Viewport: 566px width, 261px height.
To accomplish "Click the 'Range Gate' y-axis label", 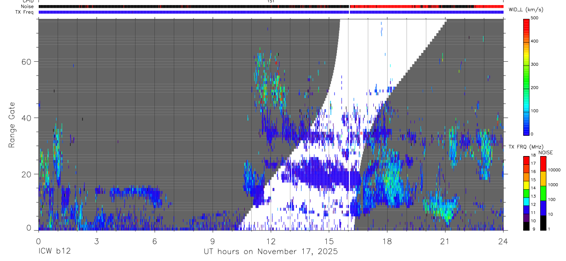I will coord(13,124).
